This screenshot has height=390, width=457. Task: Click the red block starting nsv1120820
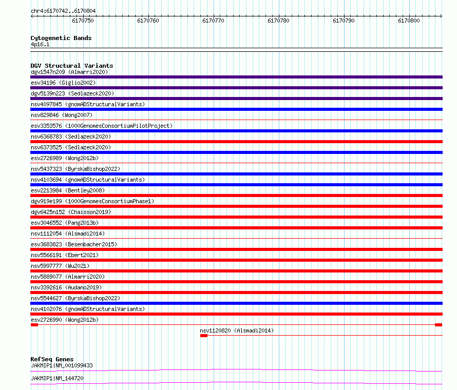204,336
